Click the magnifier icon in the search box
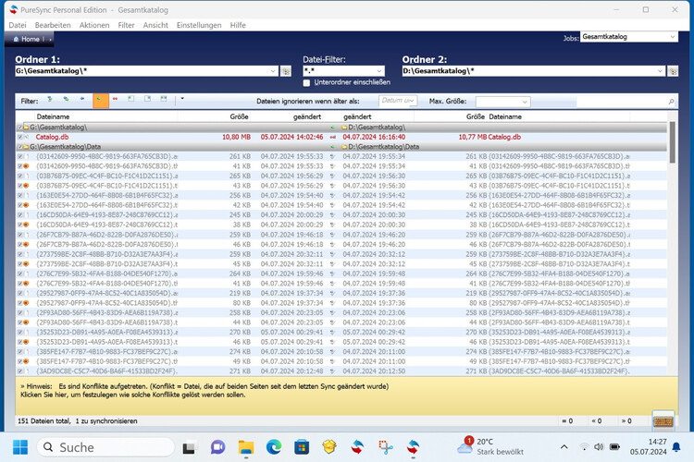Screen dimensions: 694x462 pyautogui.click(x=671, y=102)
